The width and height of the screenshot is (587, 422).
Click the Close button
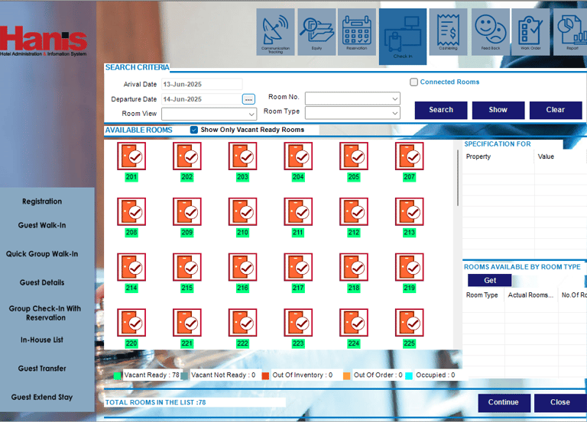[x=560, y=403]
